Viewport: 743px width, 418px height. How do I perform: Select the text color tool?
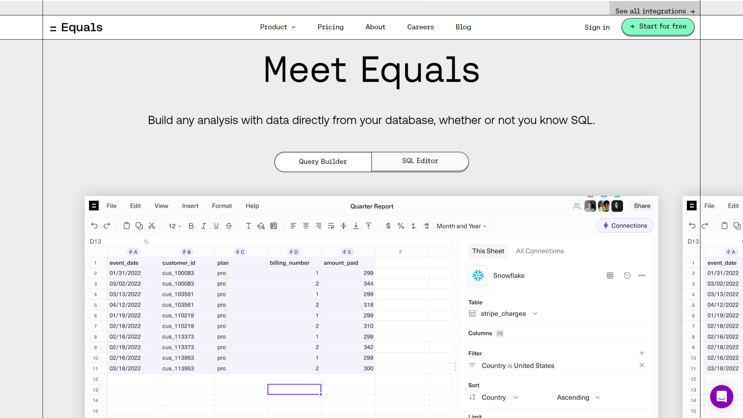pos(248,226)
